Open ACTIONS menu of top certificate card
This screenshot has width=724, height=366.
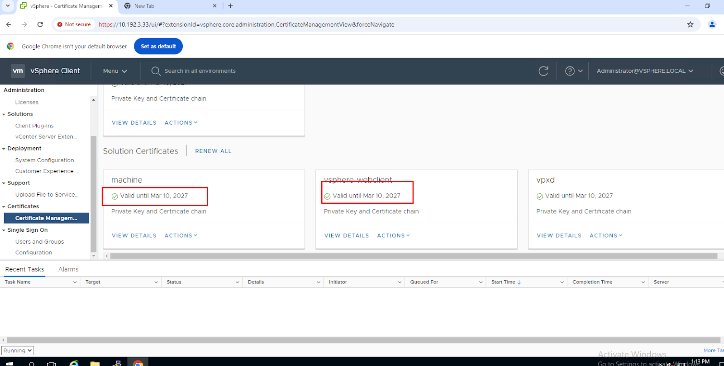(181, 122)
